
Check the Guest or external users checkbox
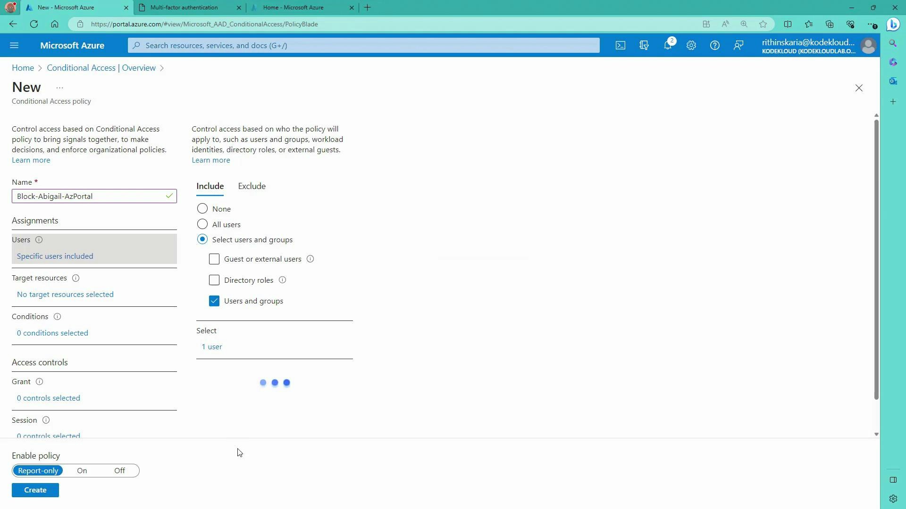(x=214, y=259)
